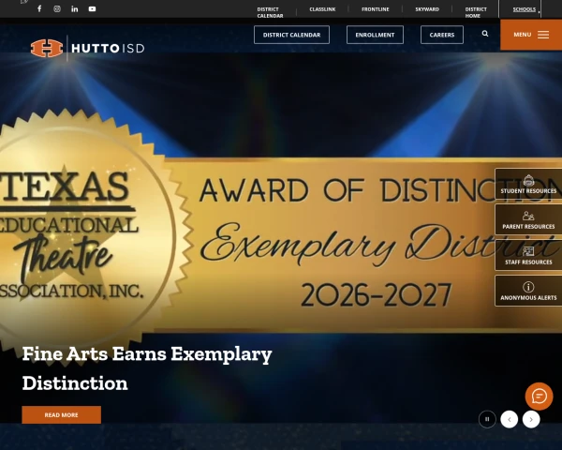Open ClassLink in the top bar
Screen dimensions: 562x450
tap(322, 9)
